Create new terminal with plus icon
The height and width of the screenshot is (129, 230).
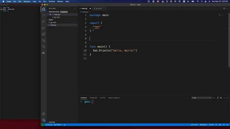(x=213, y=98)
